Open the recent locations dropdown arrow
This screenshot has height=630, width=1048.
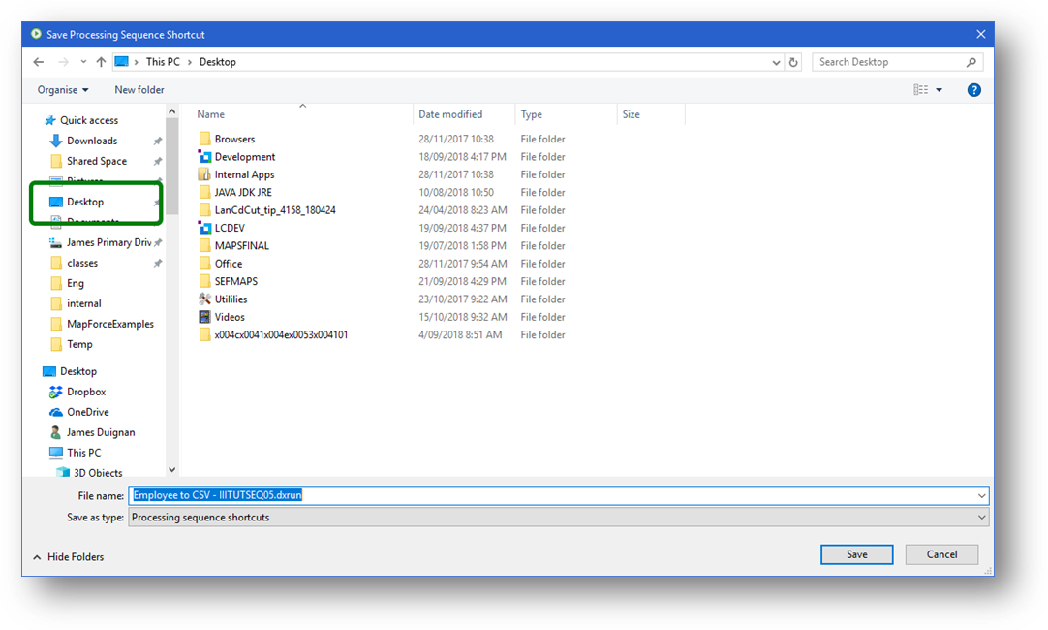(83, 62)
